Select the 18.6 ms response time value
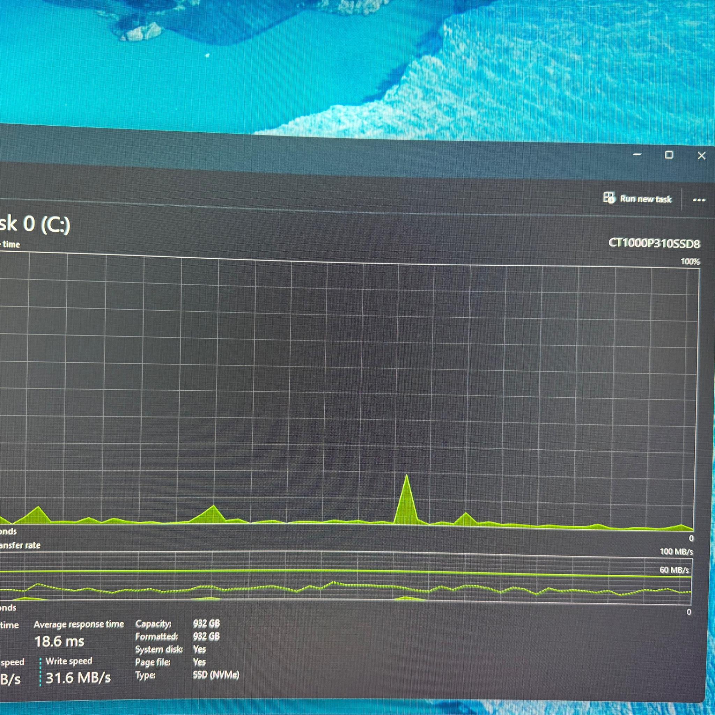 (x=60, y=641)
